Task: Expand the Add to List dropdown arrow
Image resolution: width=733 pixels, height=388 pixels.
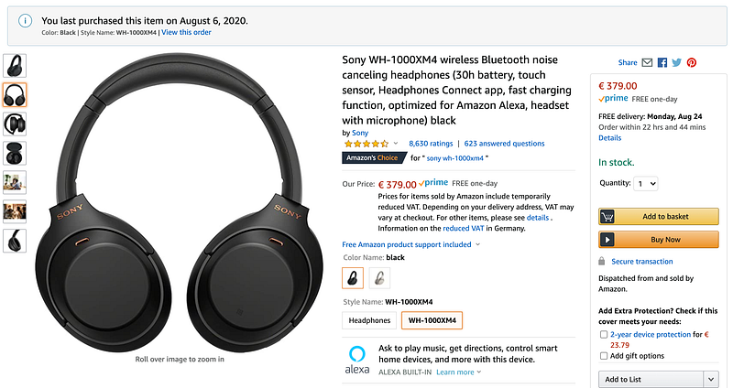Action: [711, 379]
